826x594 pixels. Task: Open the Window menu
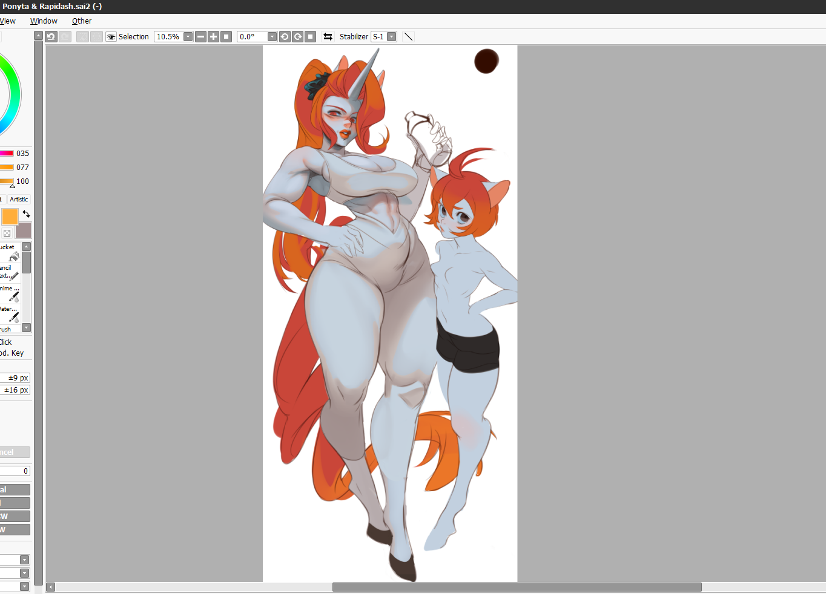tap(44, 21)
